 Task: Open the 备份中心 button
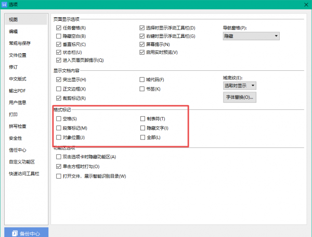pos(27,232)
